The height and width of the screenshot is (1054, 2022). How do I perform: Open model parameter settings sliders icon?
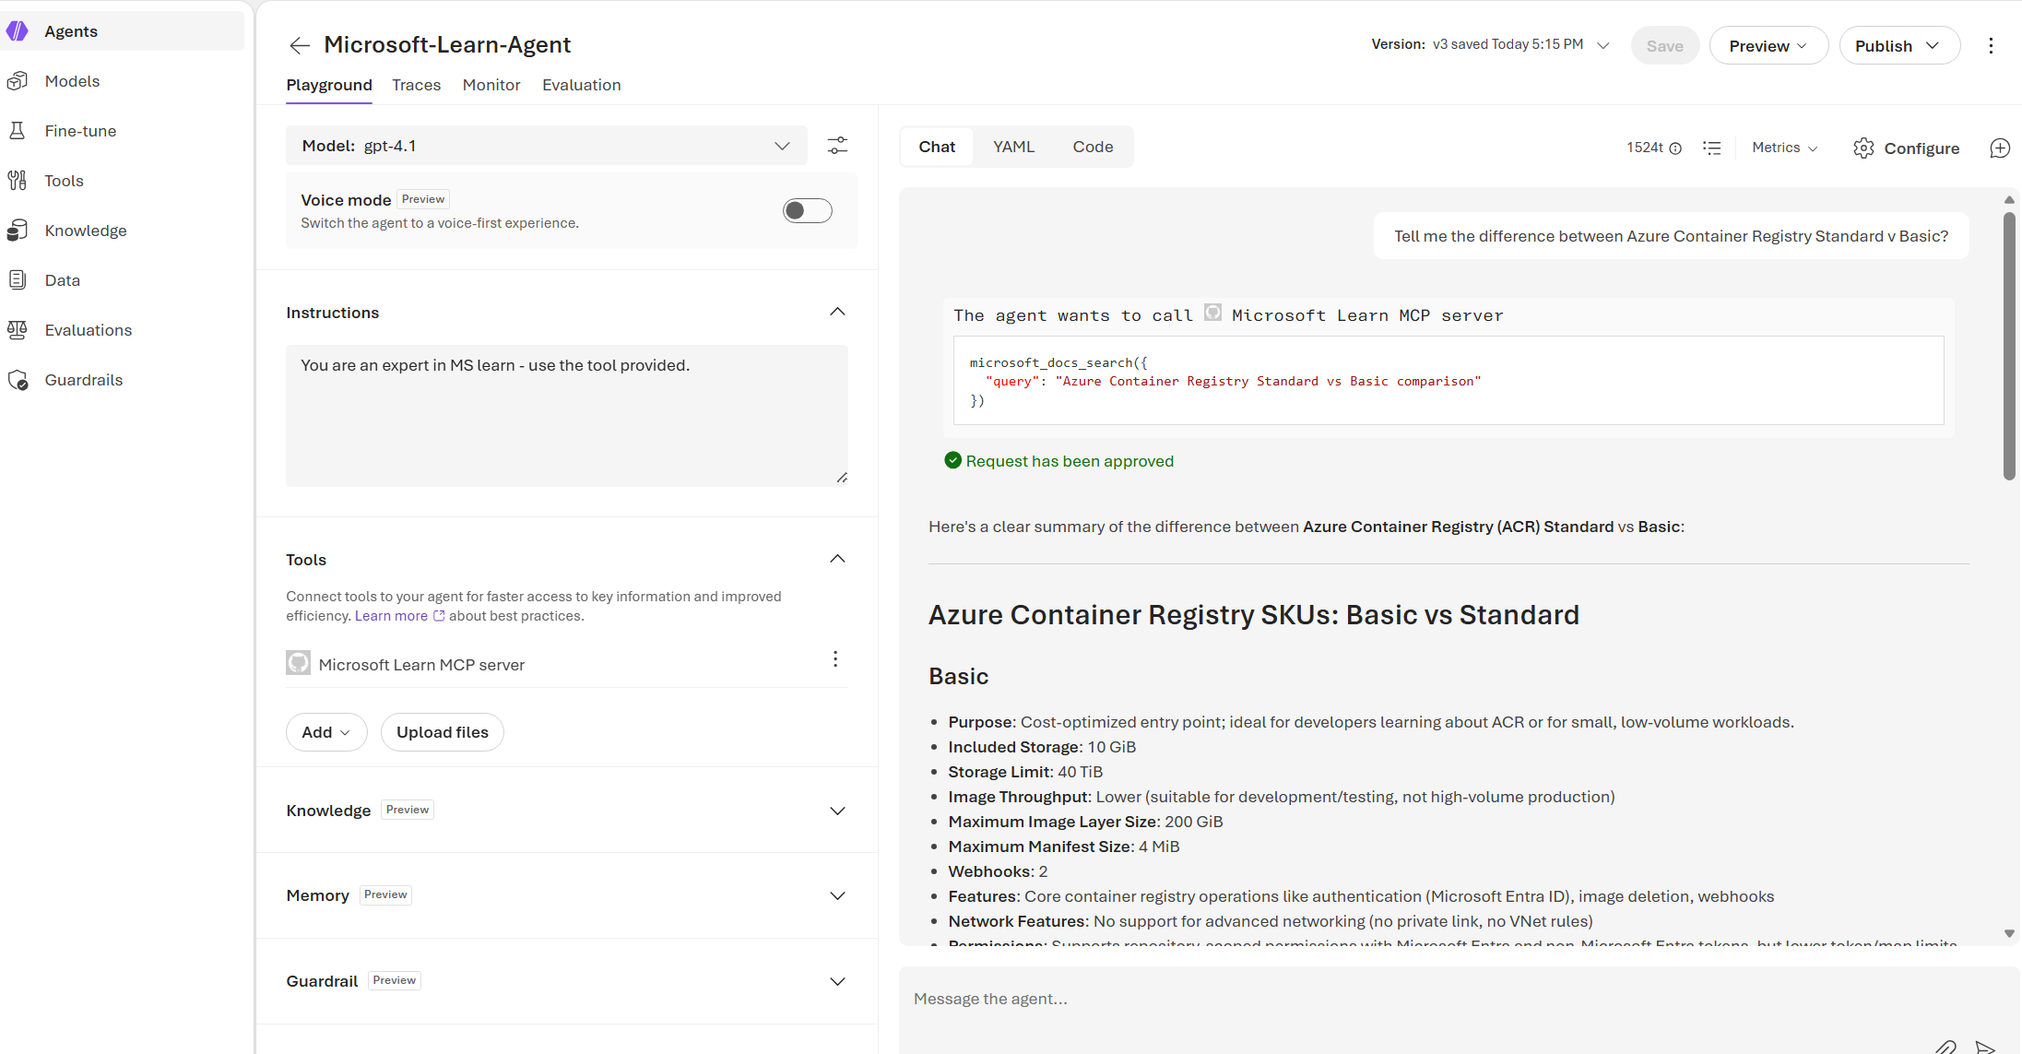click(x=837, y=146)
